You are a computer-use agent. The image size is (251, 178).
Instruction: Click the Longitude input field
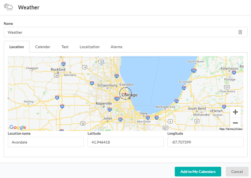[x=205, y=142]
